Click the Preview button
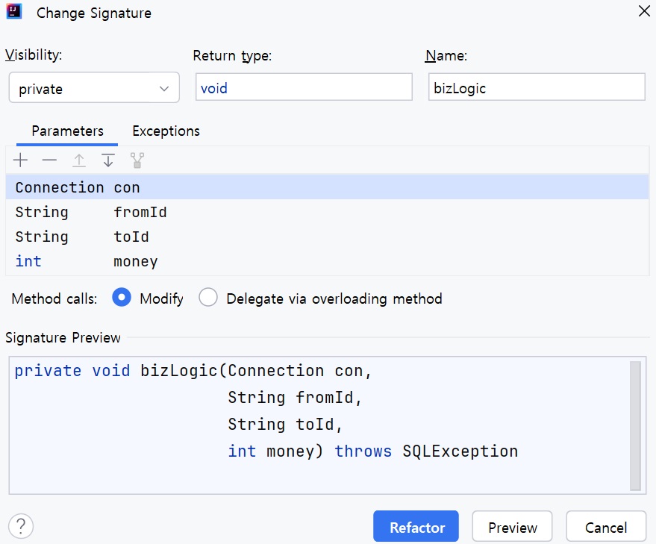Image resolution: width=656 pixels, height=544 pixels. (x=512, y=528)
